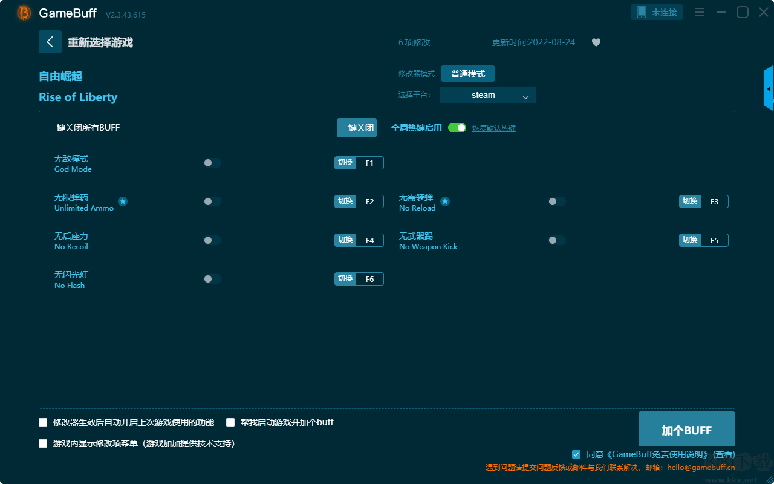Click the 普通模式 mode button
The width and height of the screenshot is (774, 484).
pos(468,74)
